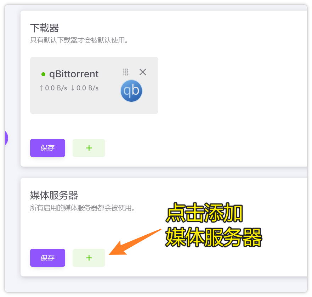Save the 媒体服务器 media server settings
The width and height of the screenshot is (312, 297).
pyautogui.click(x=47, y=258)
